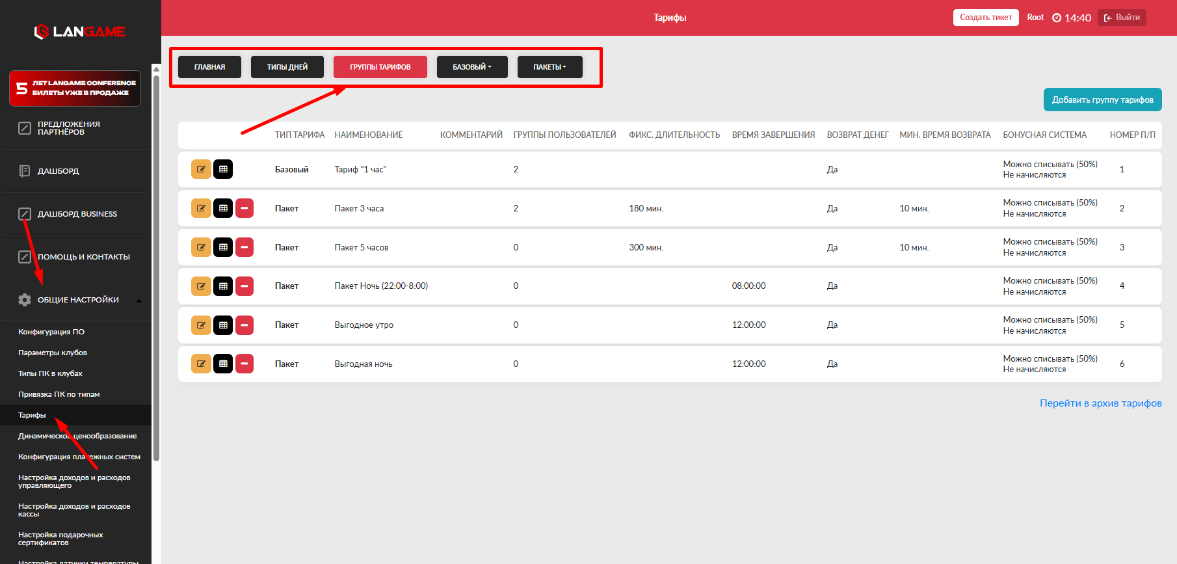Viewport: 1177px width, 564px height.
Task: Click the Выгодная ночь name cell
Action: [364, 364]
